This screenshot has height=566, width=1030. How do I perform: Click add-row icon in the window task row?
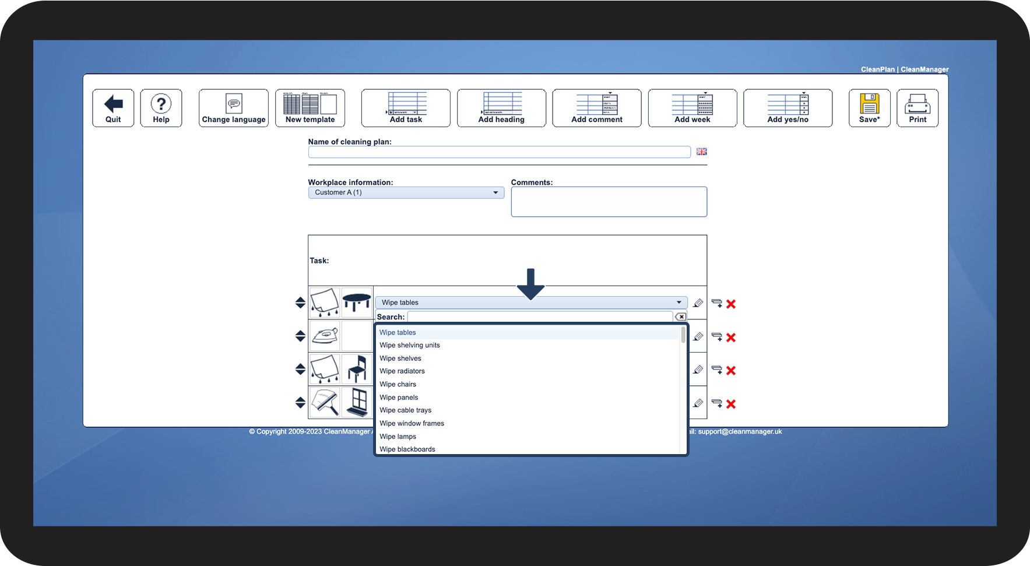pyautogui.click(x=717, y=403)
